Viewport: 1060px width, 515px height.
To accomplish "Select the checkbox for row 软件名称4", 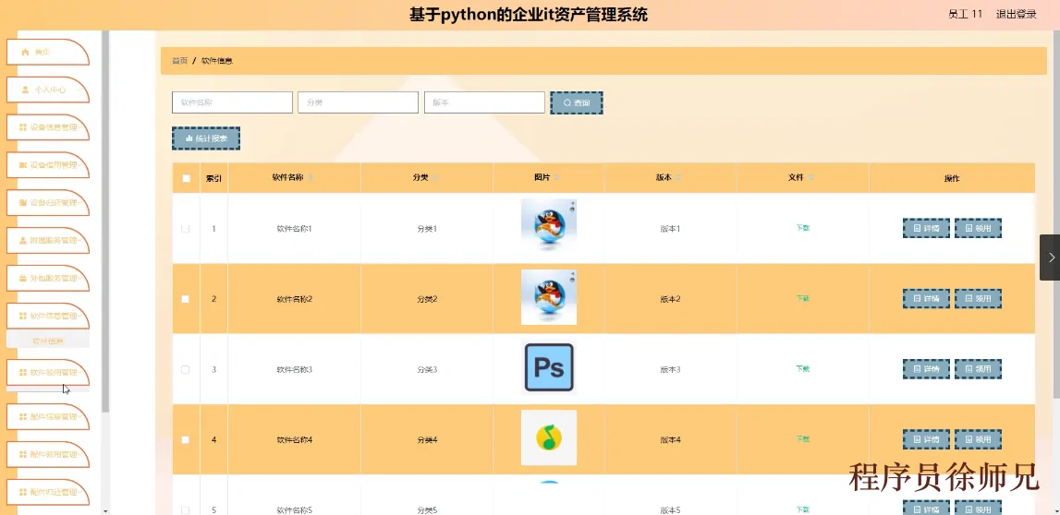I will click(186, 440).
